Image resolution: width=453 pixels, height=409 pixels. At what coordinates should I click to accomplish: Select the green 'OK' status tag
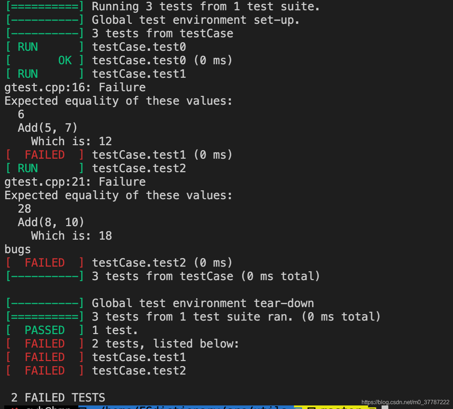click(x=65, y=61)
